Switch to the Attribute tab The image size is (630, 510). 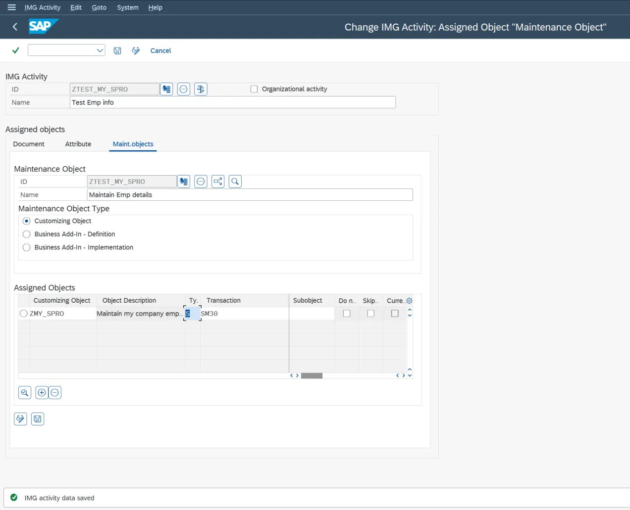78,144
